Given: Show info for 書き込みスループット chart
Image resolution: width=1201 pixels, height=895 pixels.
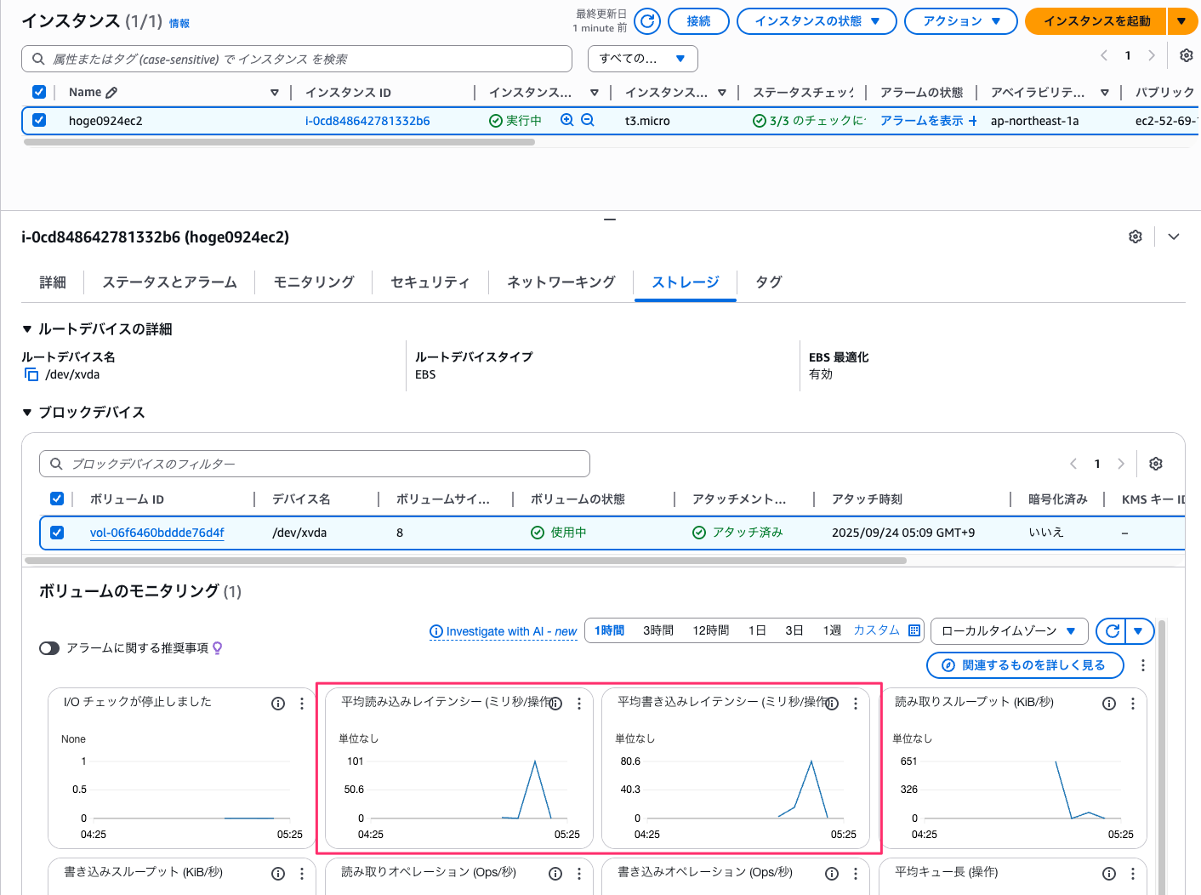Looking at the screenshot, I should 278,874.
